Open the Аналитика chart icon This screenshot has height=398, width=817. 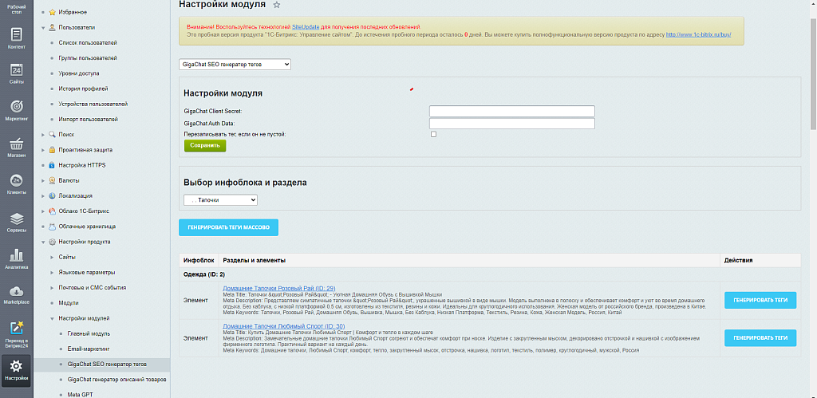coord(16,258)
